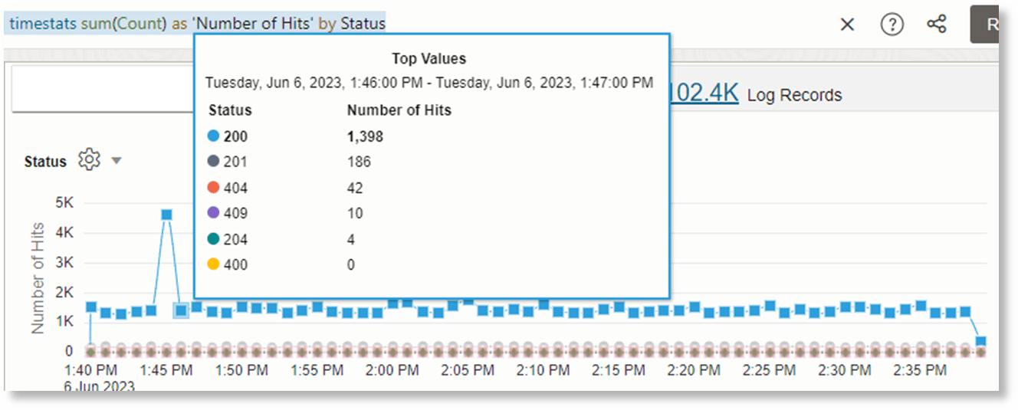
Task: Open the help question mark icon
Action: pos(892,25)
